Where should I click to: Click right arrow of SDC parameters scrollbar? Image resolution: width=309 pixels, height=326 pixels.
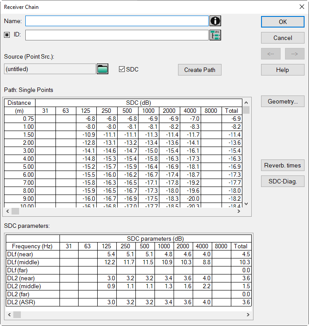point(248,315)
